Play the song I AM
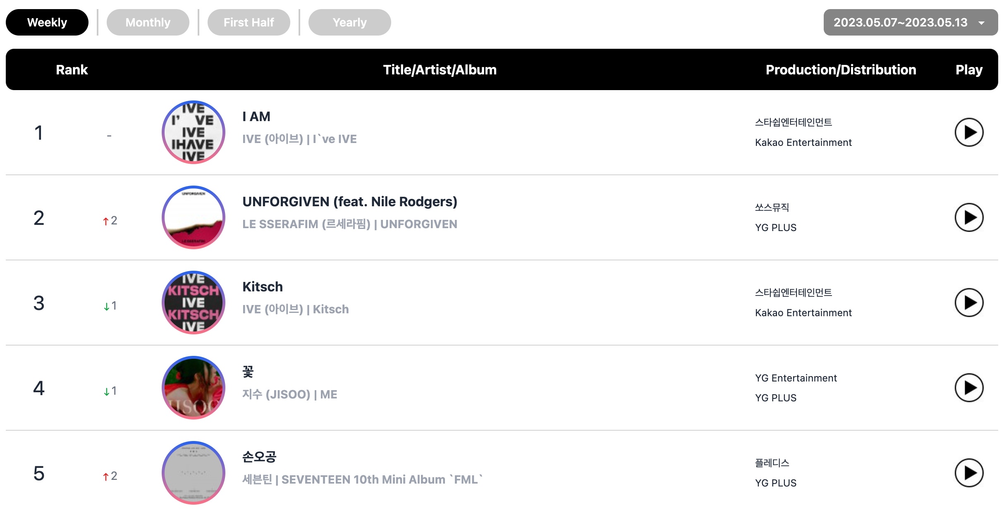 [968, 132]
